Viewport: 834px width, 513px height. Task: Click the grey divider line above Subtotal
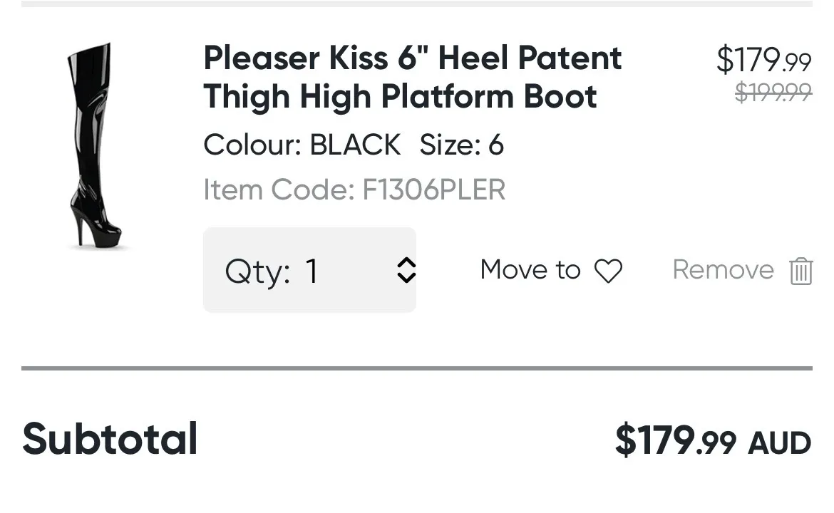tap(417, 368)
